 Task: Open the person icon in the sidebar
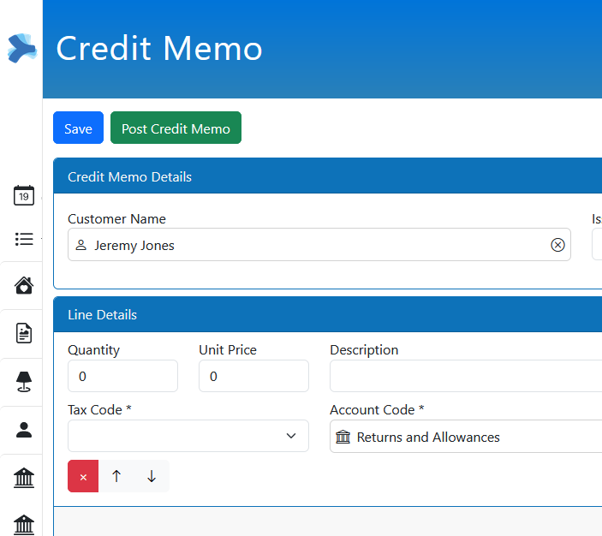click(x=24, y=430)
